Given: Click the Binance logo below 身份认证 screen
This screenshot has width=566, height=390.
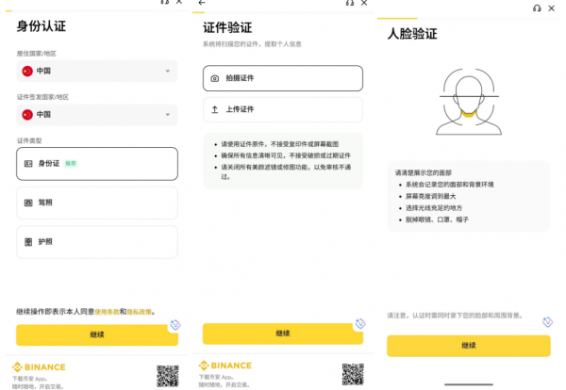Looking at the screenshot, I should 39,367.
